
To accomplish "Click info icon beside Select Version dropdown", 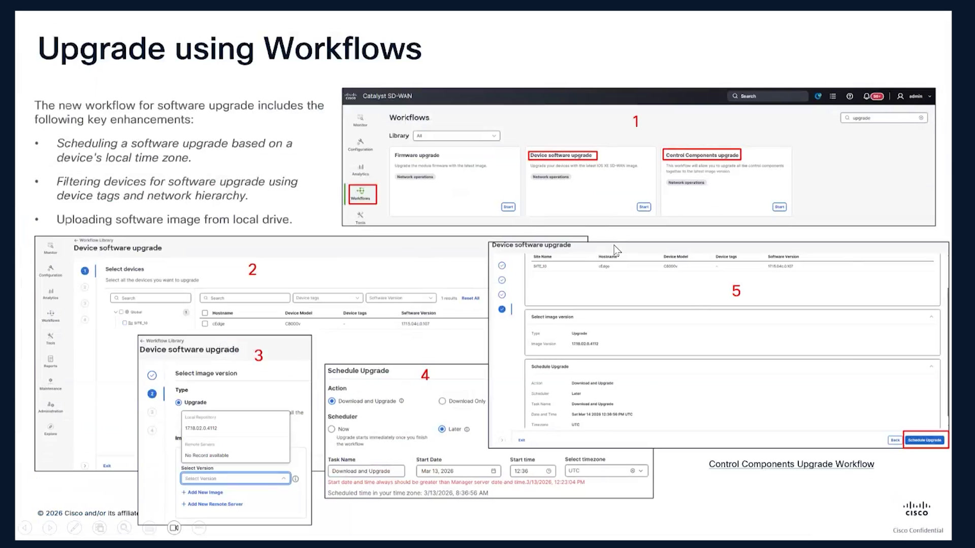I will tap(296, 478).
